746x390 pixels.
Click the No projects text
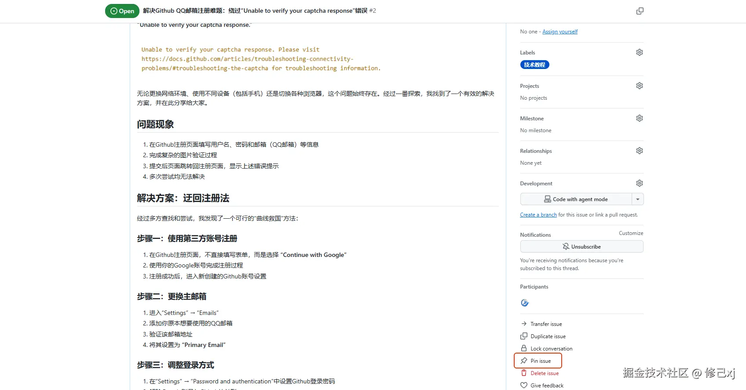pos(534,98)
